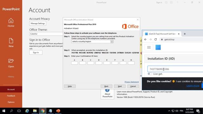The height and width of the screenshot is (114, 203).
Task: Click the Installation ID number text in wizard
Action: coord(105,53)
